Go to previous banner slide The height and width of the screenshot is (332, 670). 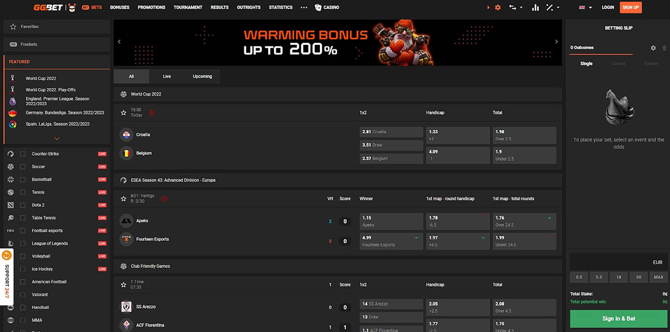pos(119,42)
